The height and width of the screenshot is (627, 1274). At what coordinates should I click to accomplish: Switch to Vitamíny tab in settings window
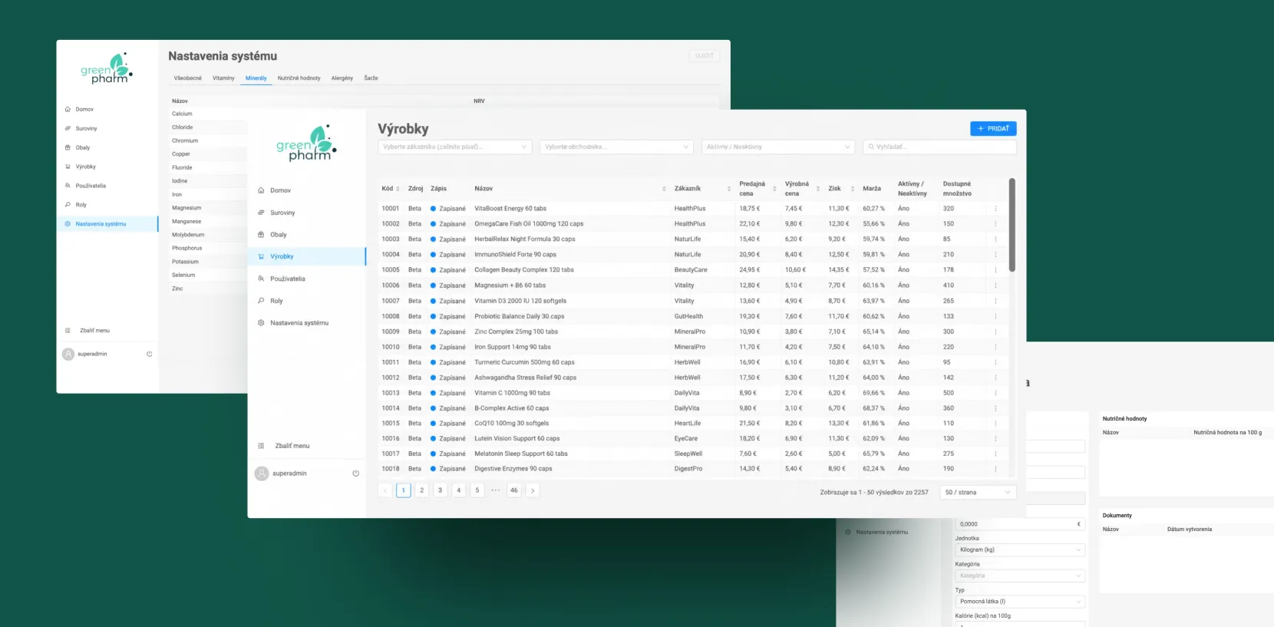tap(223, 78)
